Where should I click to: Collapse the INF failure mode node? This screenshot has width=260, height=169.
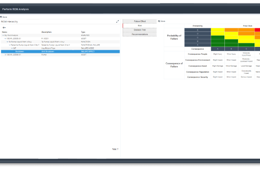point(12,48)
